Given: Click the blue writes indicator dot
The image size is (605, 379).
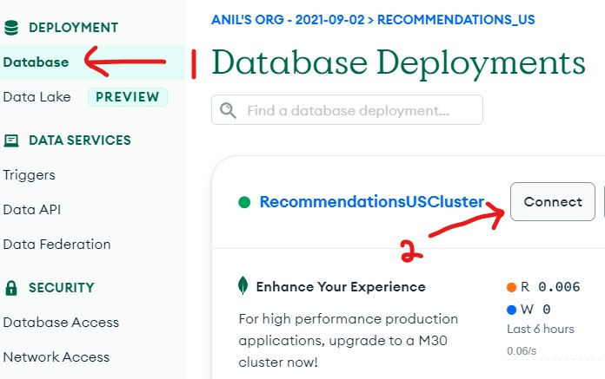Looking at the screenshot, I should tap(512, 310).
